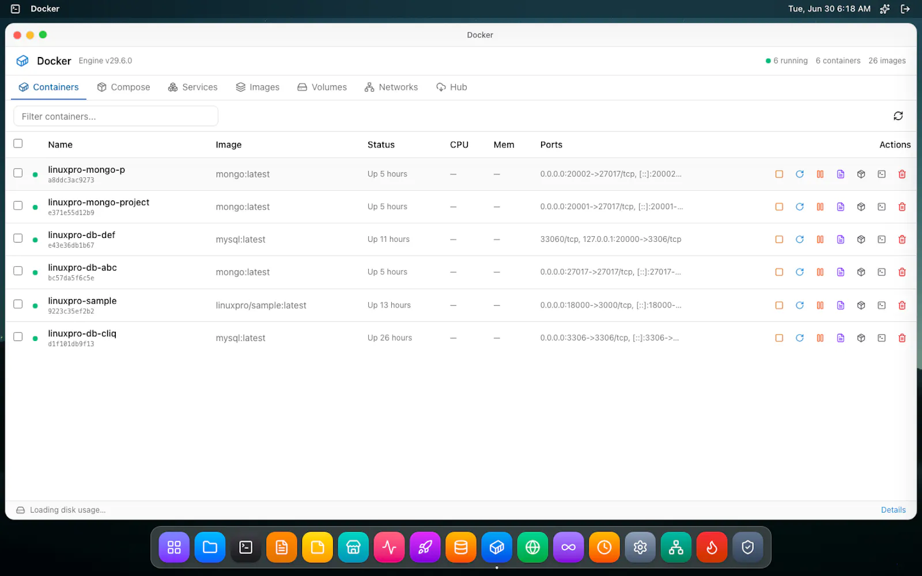The height and width of the screenshot is (576, 922).
Task: Open terminal for linuxpro-db-abc
Action: (x=882, y=272)
